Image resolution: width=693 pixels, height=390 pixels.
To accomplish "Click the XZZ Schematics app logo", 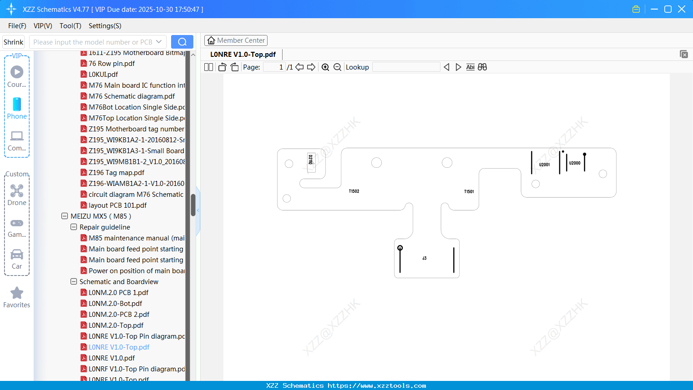I will [11, 9].
